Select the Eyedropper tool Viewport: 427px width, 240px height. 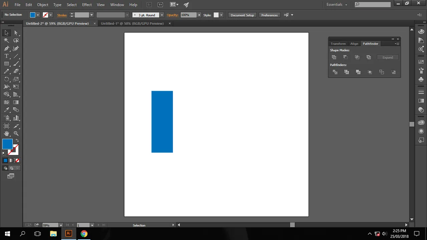pyautogui.click(x=6, y=110)
